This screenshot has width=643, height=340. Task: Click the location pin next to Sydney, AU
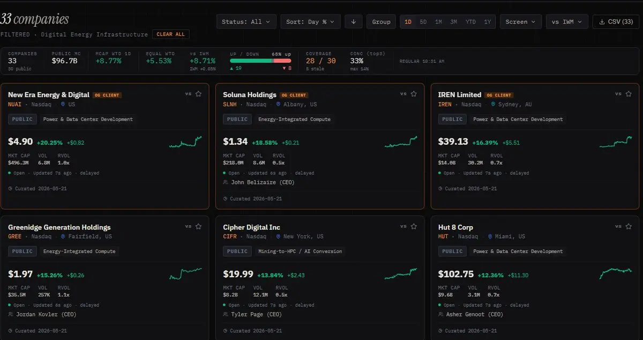(494, 105)
